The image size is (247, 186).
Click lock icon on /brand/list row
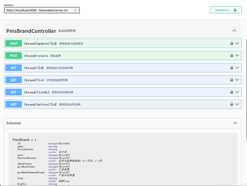click(232, 80)
